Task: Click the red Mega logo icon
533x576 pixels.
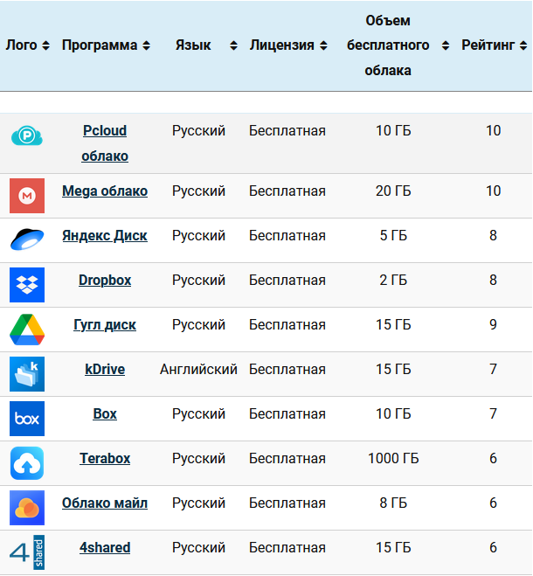Action: click(x=27, y=196)
